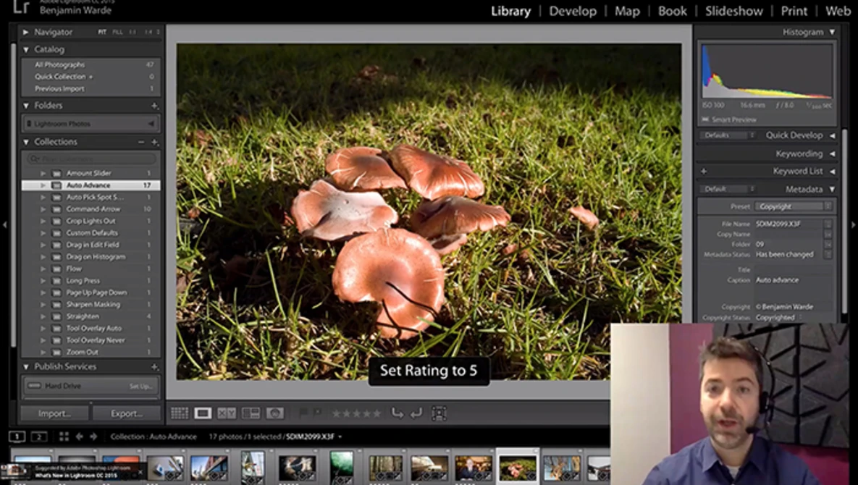The height and width of the screenshot is (485, 858).
Task: Collapse the Histogram panel
Action: 832,33
